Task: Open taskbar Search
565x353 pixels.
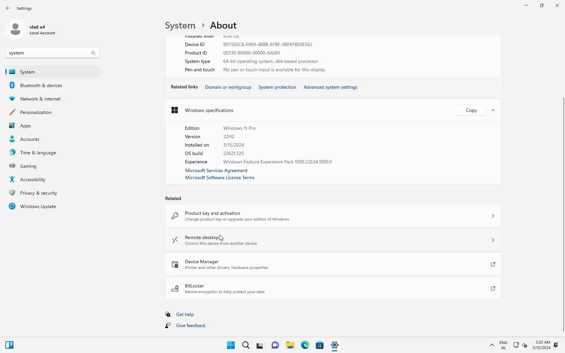Action: pyautogui.click(x=246, y=345)
